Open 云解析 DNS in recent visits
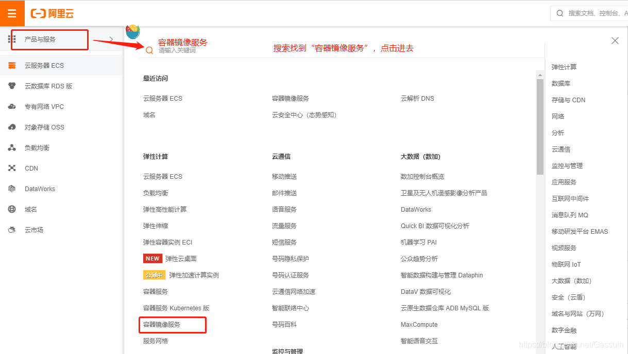This screenshot has height=354, width=628. tap(417, 99)
